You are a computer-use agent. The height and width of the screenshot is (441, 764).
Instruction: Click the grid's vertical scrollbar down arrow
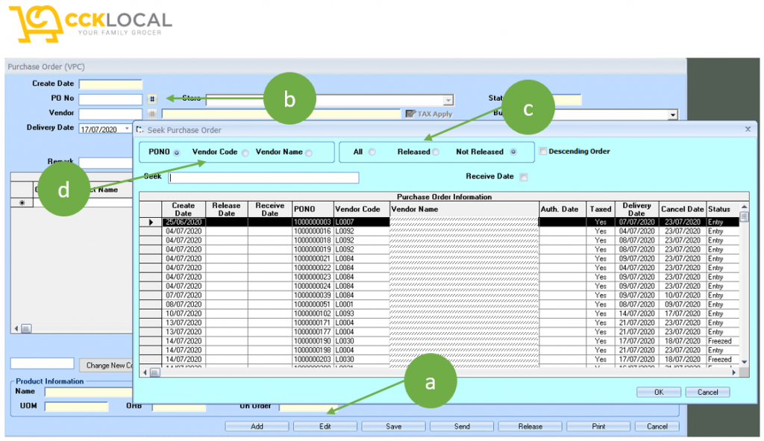[x=744, y=362]
